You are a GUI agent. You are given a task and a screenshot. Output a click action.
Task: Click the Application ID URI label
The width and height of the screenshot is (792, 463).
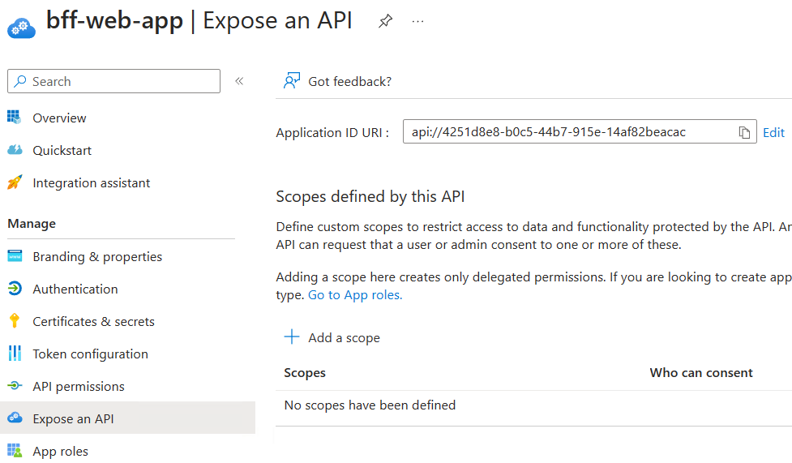pos(332,132)
